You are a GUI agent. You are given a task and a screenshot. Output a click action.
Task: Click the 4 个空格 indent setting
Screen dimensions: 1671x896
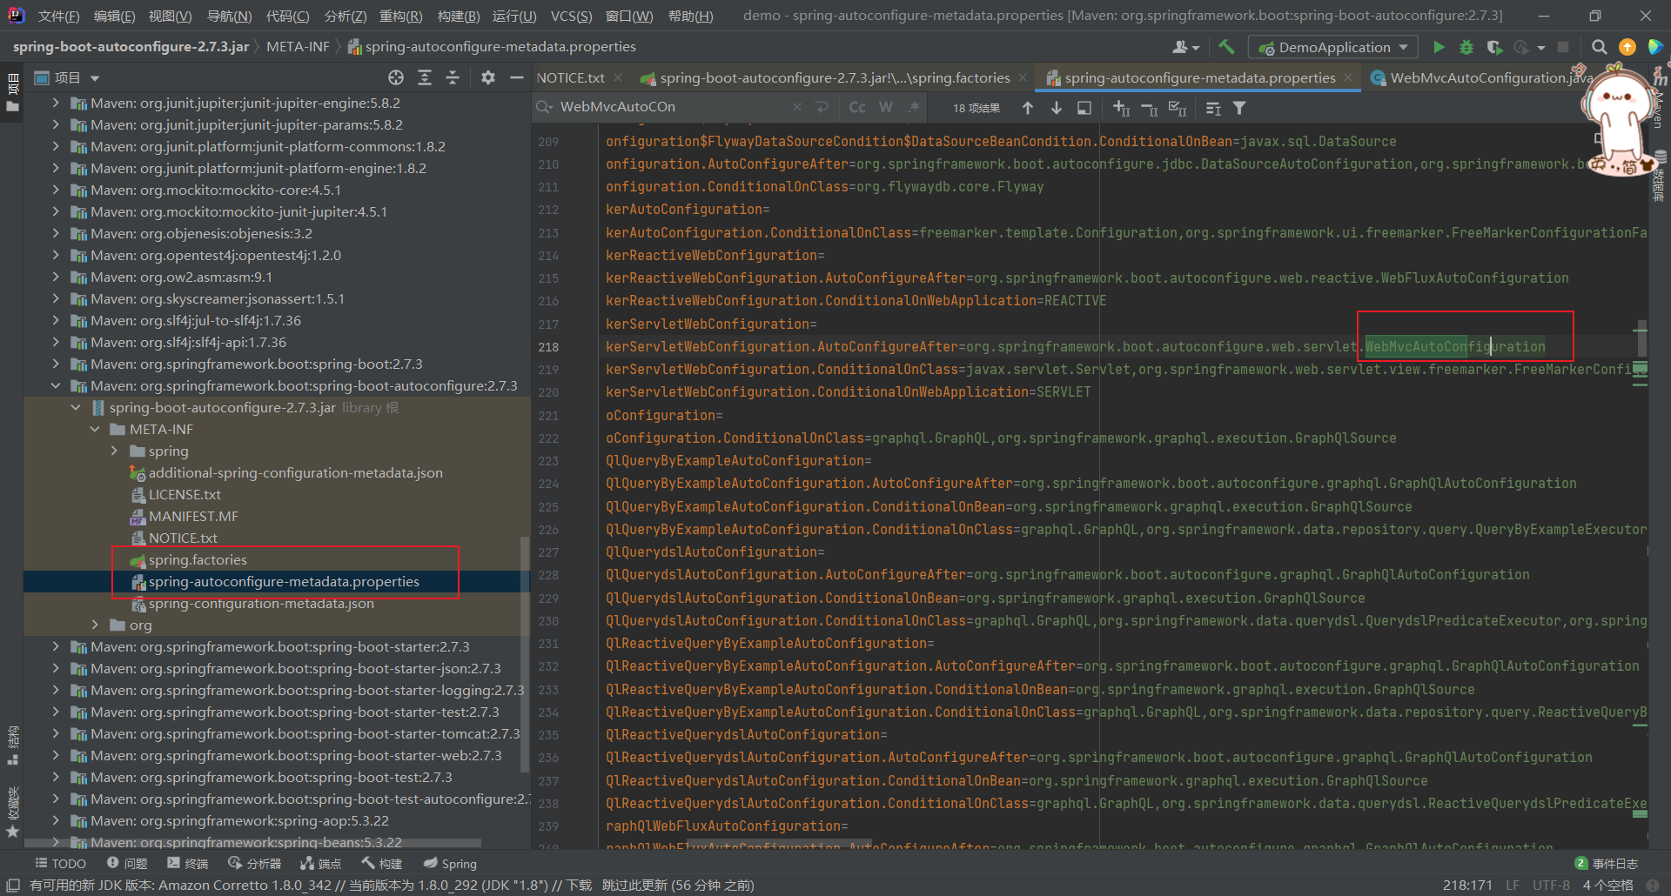coord(1607,885)
